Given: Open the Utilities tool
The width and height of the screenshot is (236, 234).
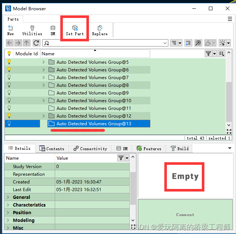Looking at the screenshot, I should click(x=32, y=30).
